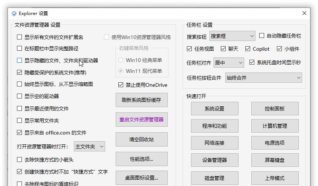Open 磁盘管理 button
Image resolution: width=318 pixels, height=186 pixels.
point(214,178)
